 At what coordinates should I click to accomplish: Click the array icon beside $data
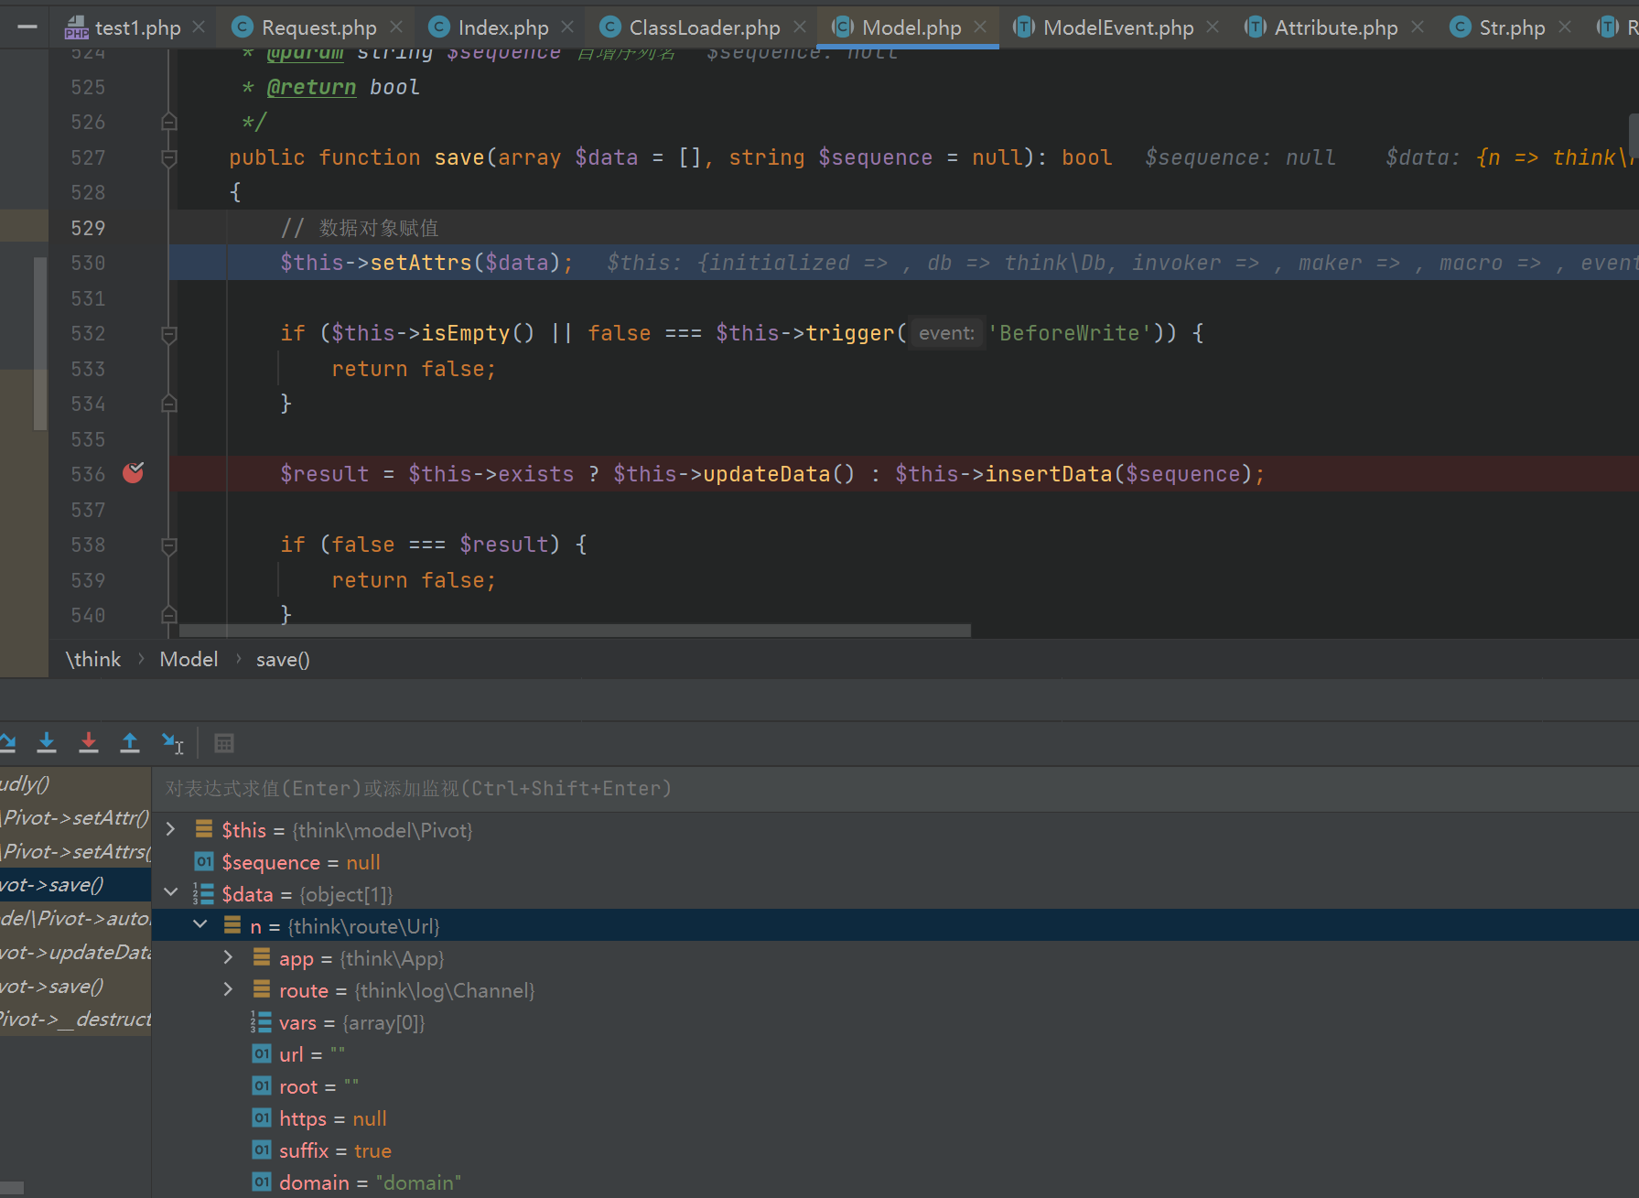coord(203,893)
